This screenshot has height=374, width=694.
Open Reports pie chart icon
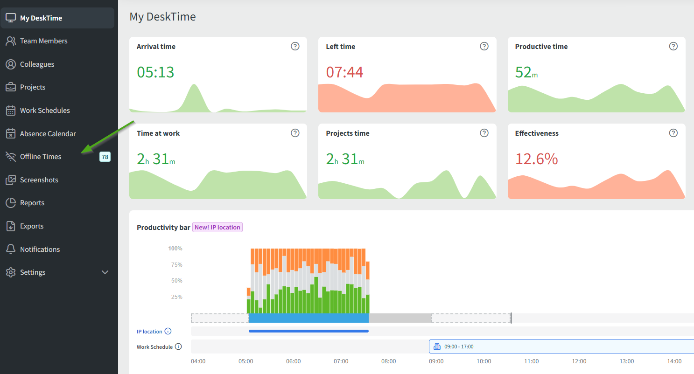pyautogui.click(x=11, y=203)
